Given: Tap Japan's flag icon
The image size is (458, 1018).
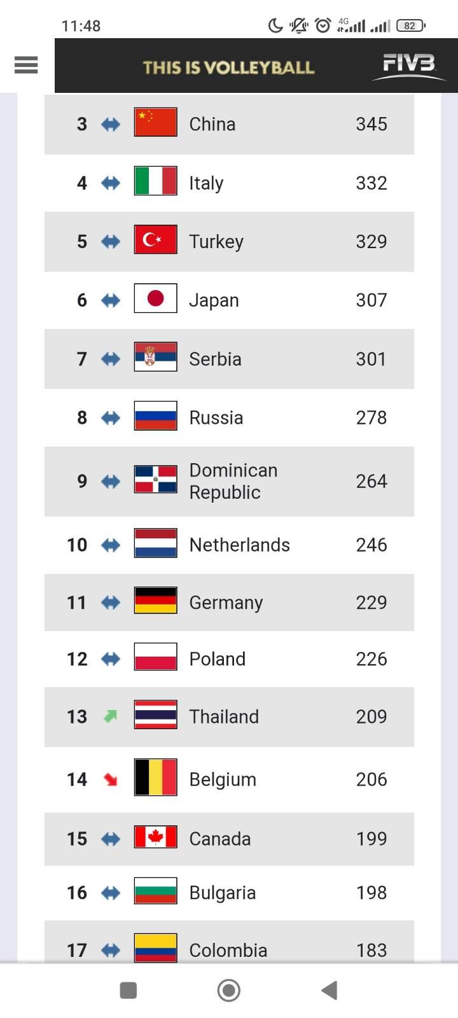Looking at the screenshot, I should tap(155, 298).
